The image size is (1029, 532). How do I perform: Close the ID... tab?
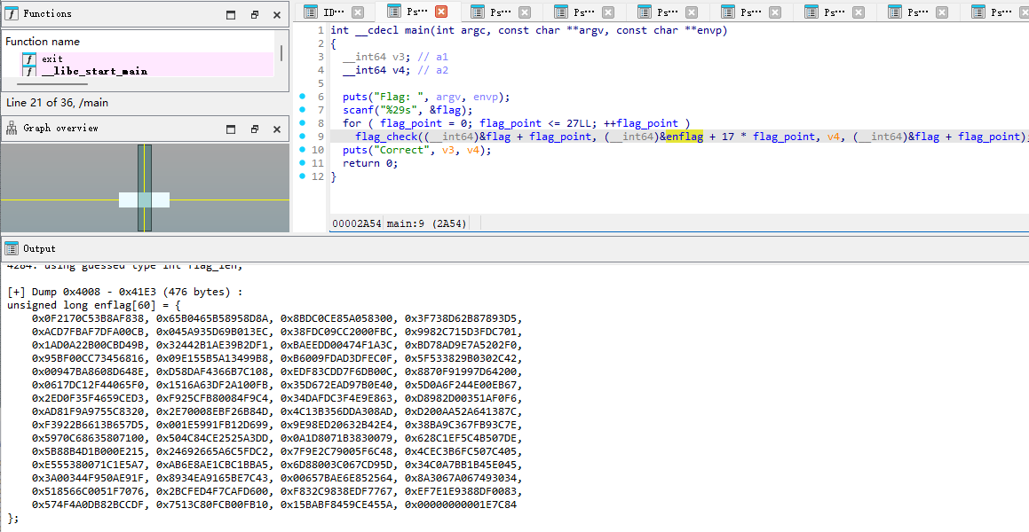[357, 12]
